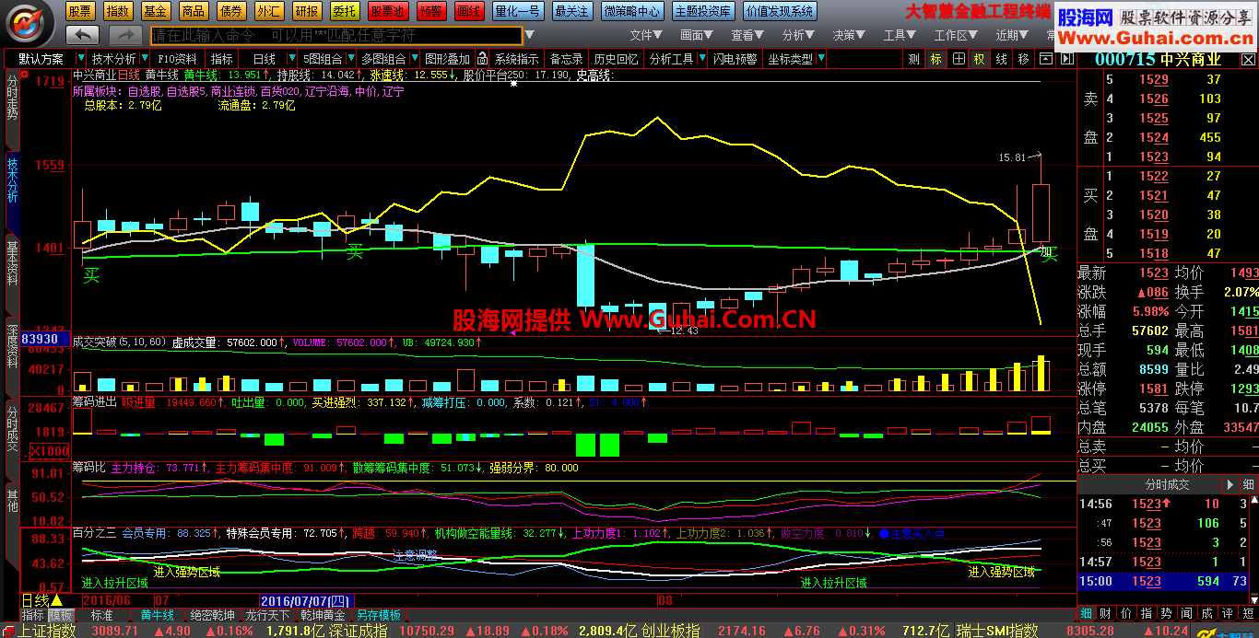Click the 股票池 button
This screenshot has height=638, width=1259.
[388, 11]
